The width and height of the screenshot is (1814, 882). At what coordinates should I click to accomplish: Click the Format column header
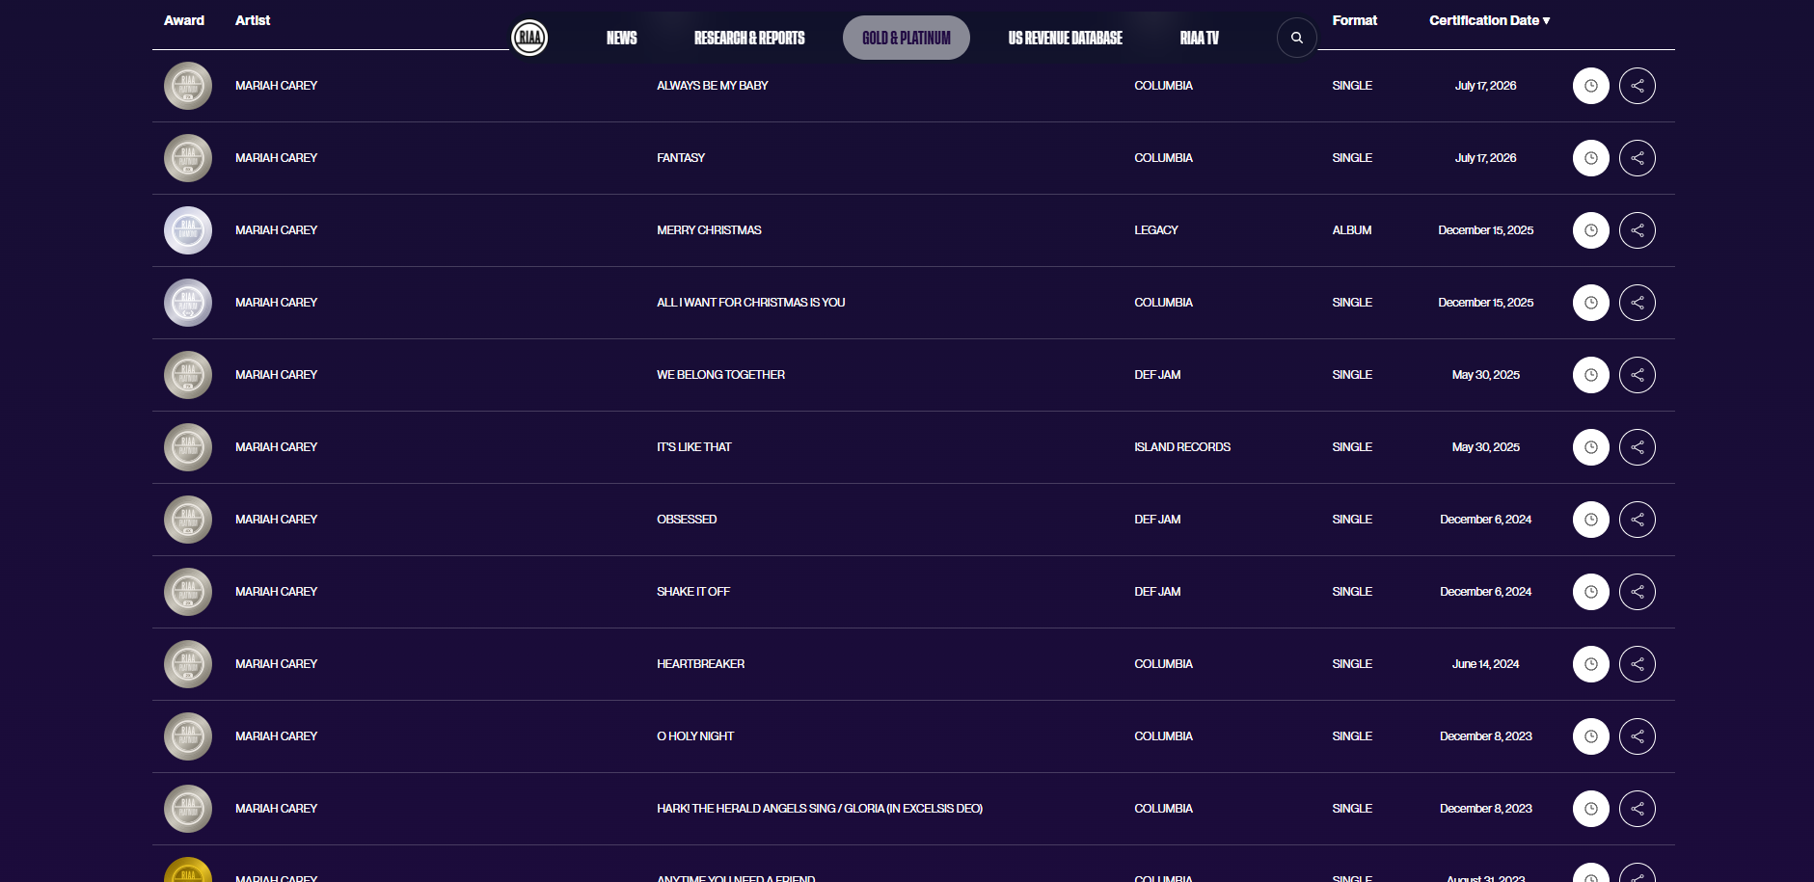coord(1355,20)
